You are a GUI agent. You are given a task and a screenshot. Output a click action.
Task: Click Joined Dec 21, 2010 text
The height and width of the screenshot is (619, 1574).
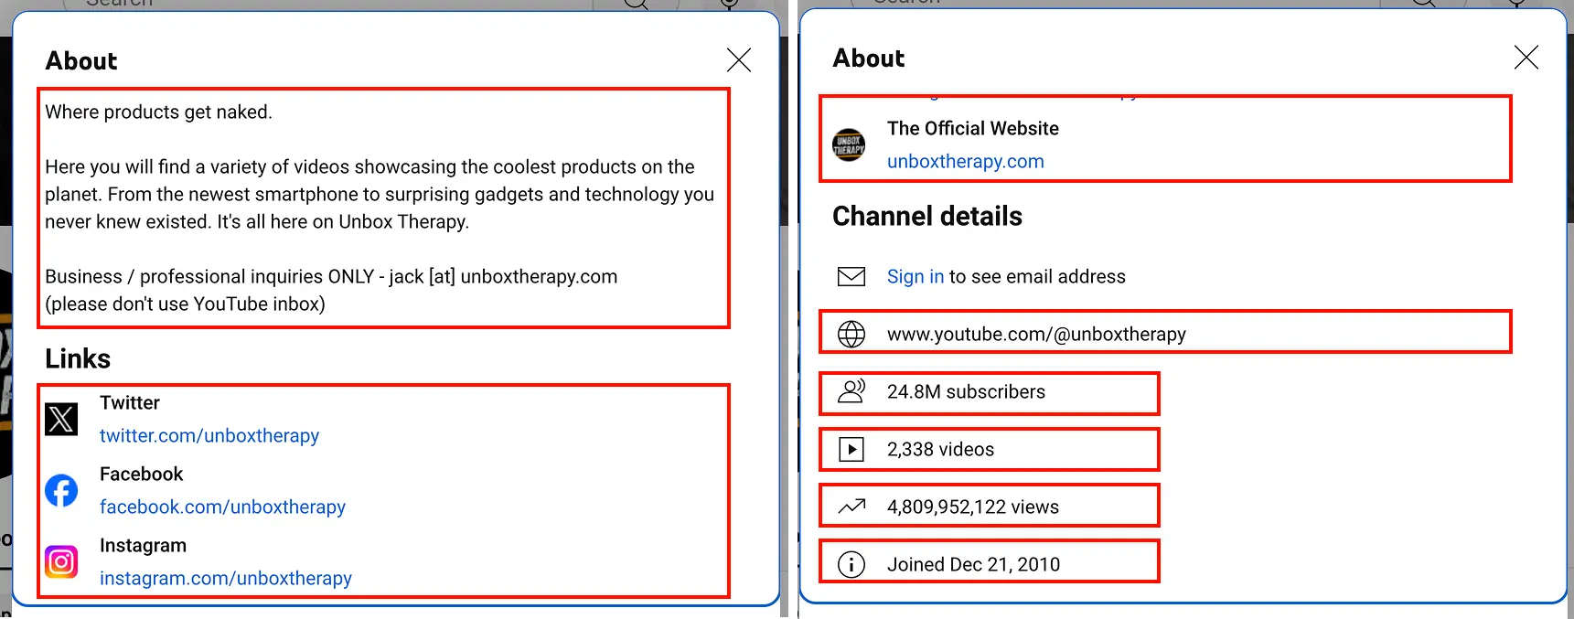click(x=973, y=564)
